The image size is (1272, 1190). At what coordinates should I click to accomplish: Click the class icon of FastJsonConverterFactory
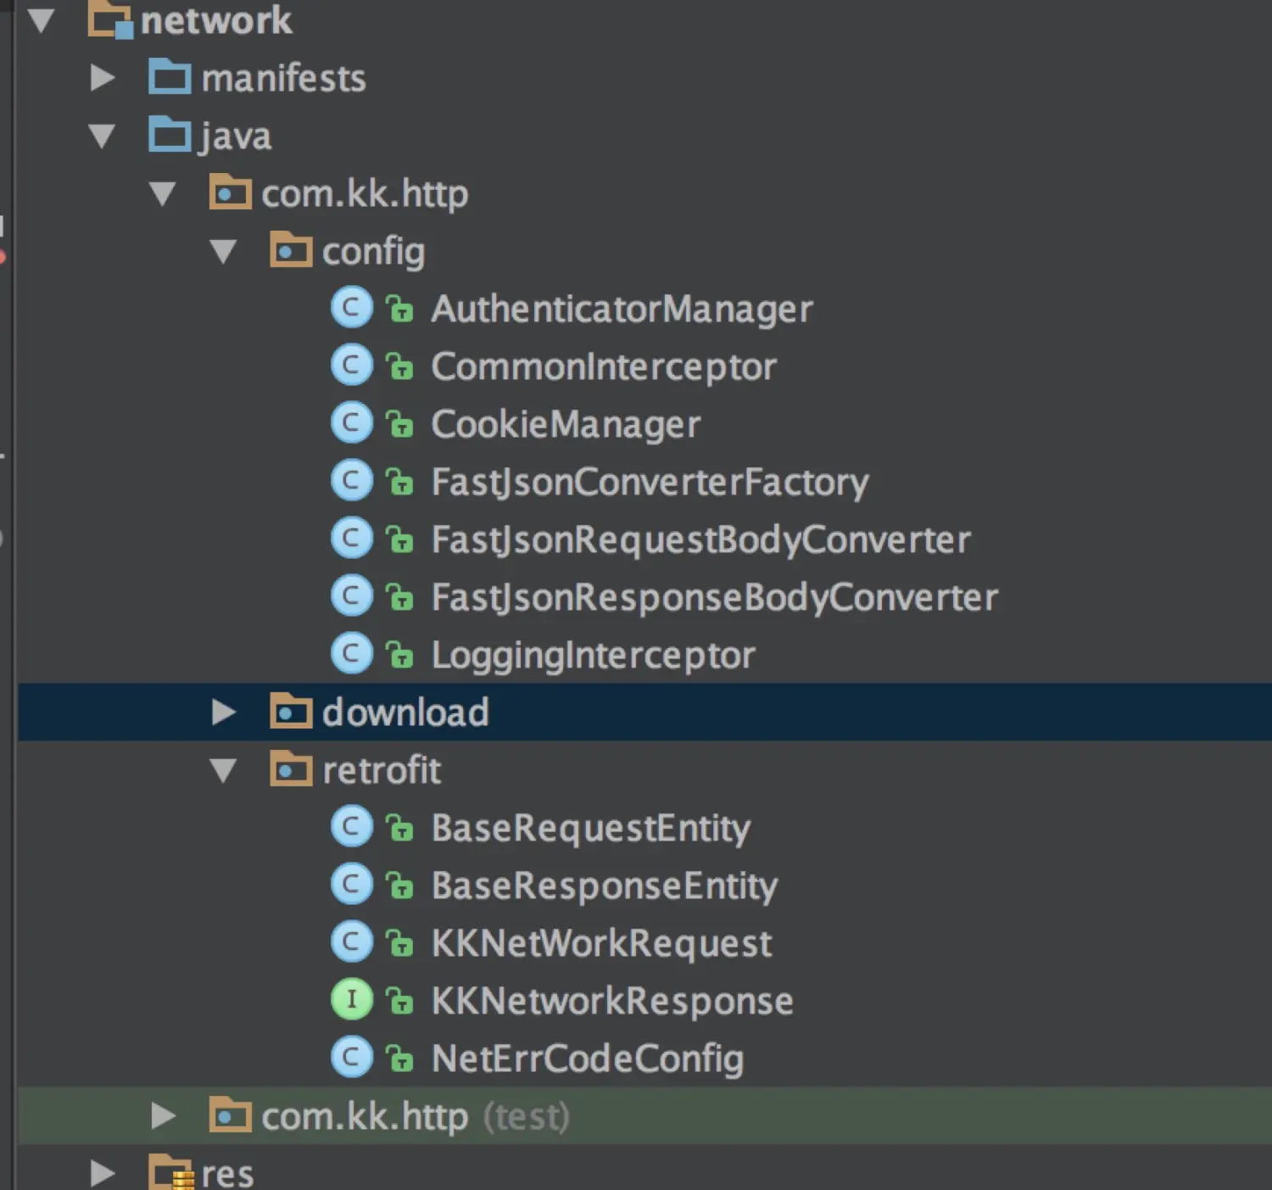point(351,481)
